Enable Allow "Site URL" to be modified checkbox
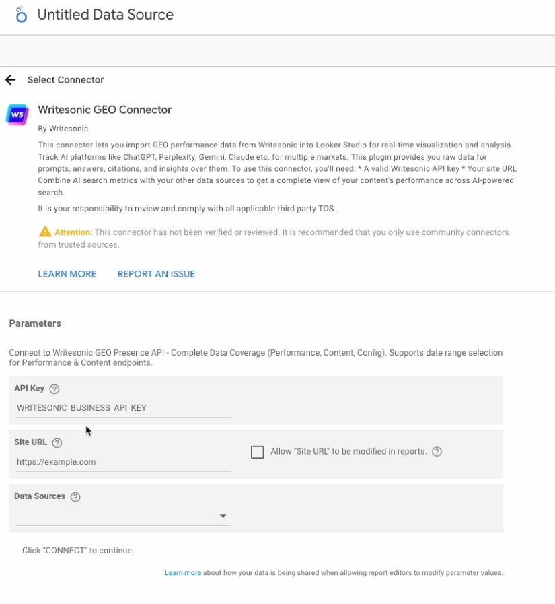Image resolution: width=555 pixels, height=604 pixels. 258,452
